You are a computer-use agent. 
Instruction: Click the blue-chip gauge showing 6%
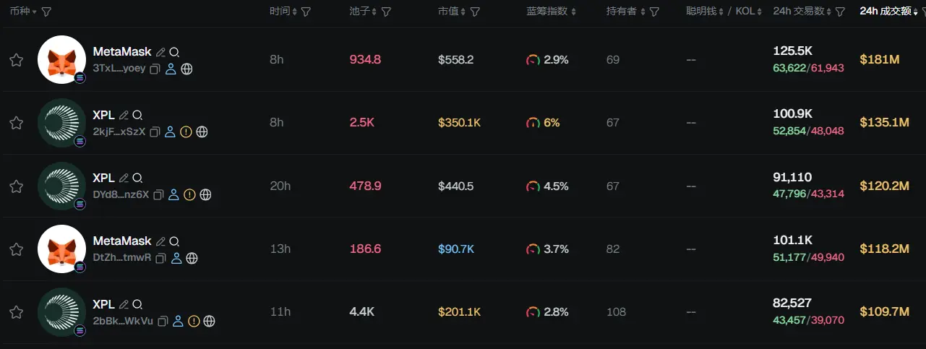coord(533,123)
